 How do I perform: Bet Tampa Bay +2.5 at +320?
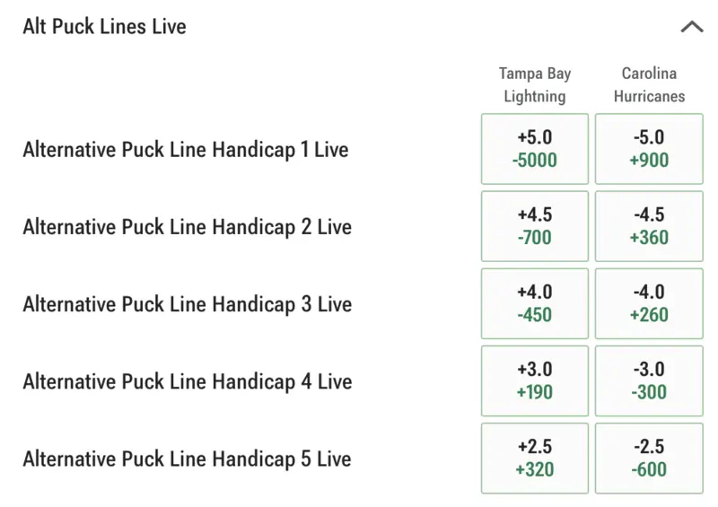click(x=535, y=459)
